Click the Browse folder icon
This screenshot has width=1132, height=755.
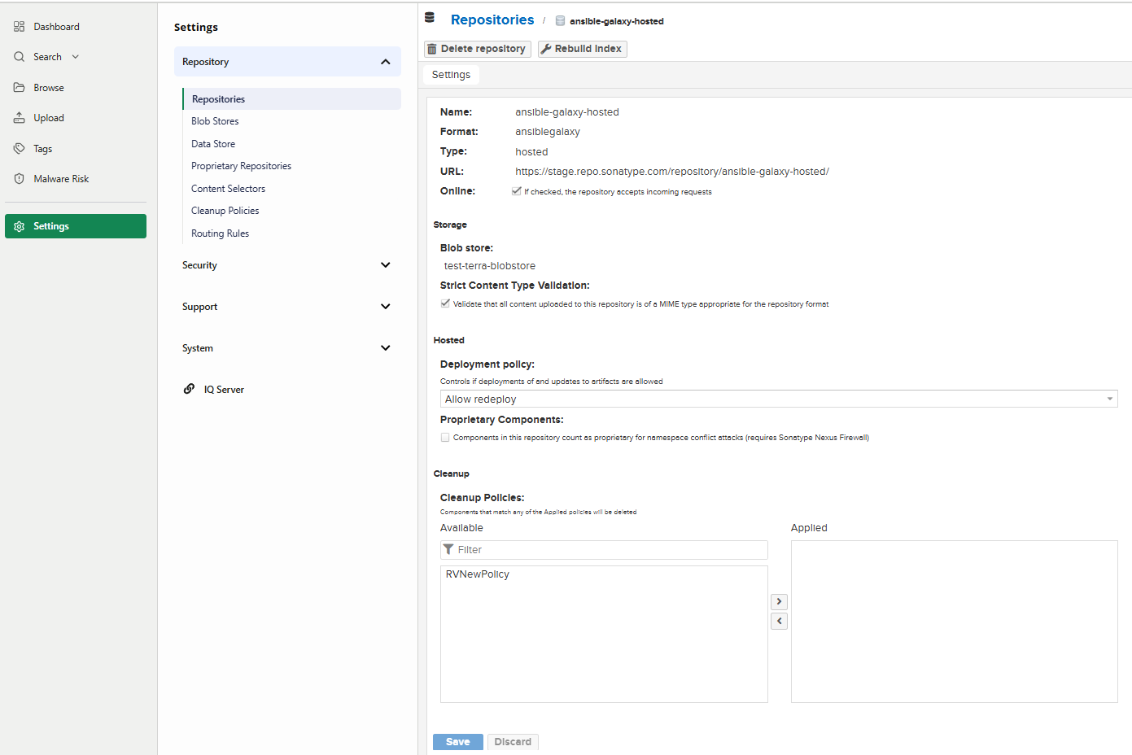click(19, 88)
